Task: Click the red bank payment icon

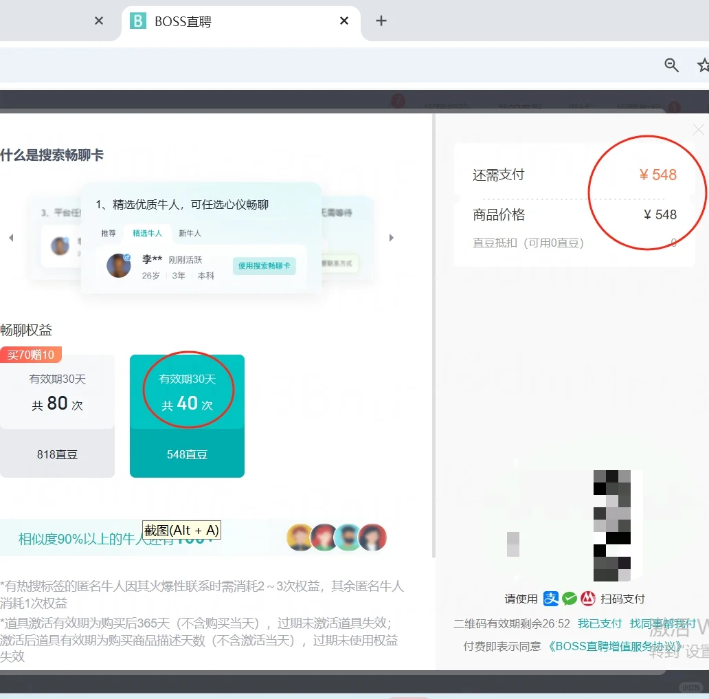Action: (x=588, y=599)
